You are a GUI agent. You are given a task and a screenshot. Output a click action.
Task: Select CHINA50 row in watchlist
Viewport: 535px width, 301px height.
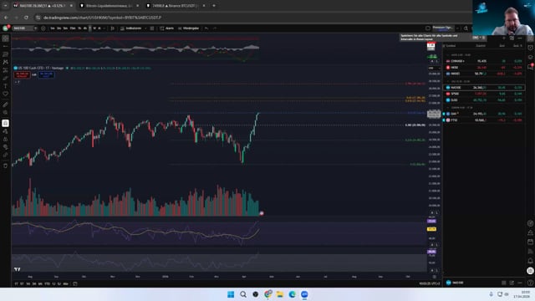483,61
